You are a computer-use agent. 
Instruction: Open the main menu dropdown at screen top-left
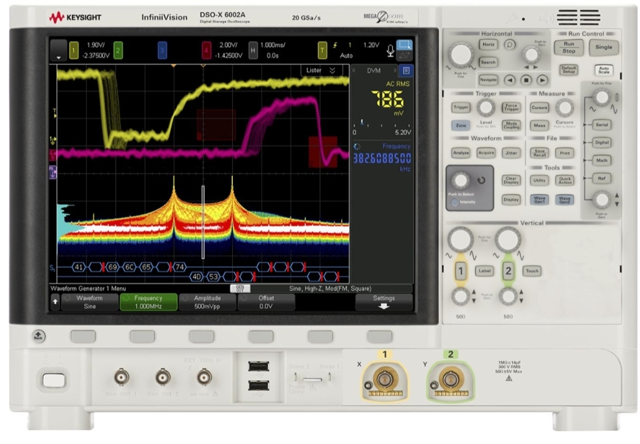click(59, 50)
